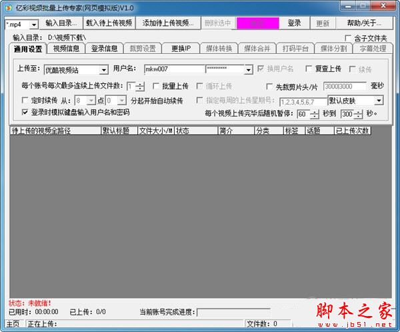Screen dimensions: 400x332
Task: Adjust the 300 seconds pause stepper
Action: click(x=358, y=114)
